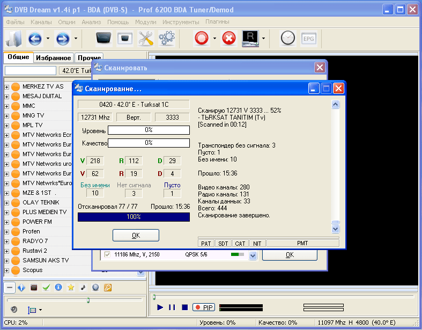Click the dark TV screen toolbar icon

(103, 39)
